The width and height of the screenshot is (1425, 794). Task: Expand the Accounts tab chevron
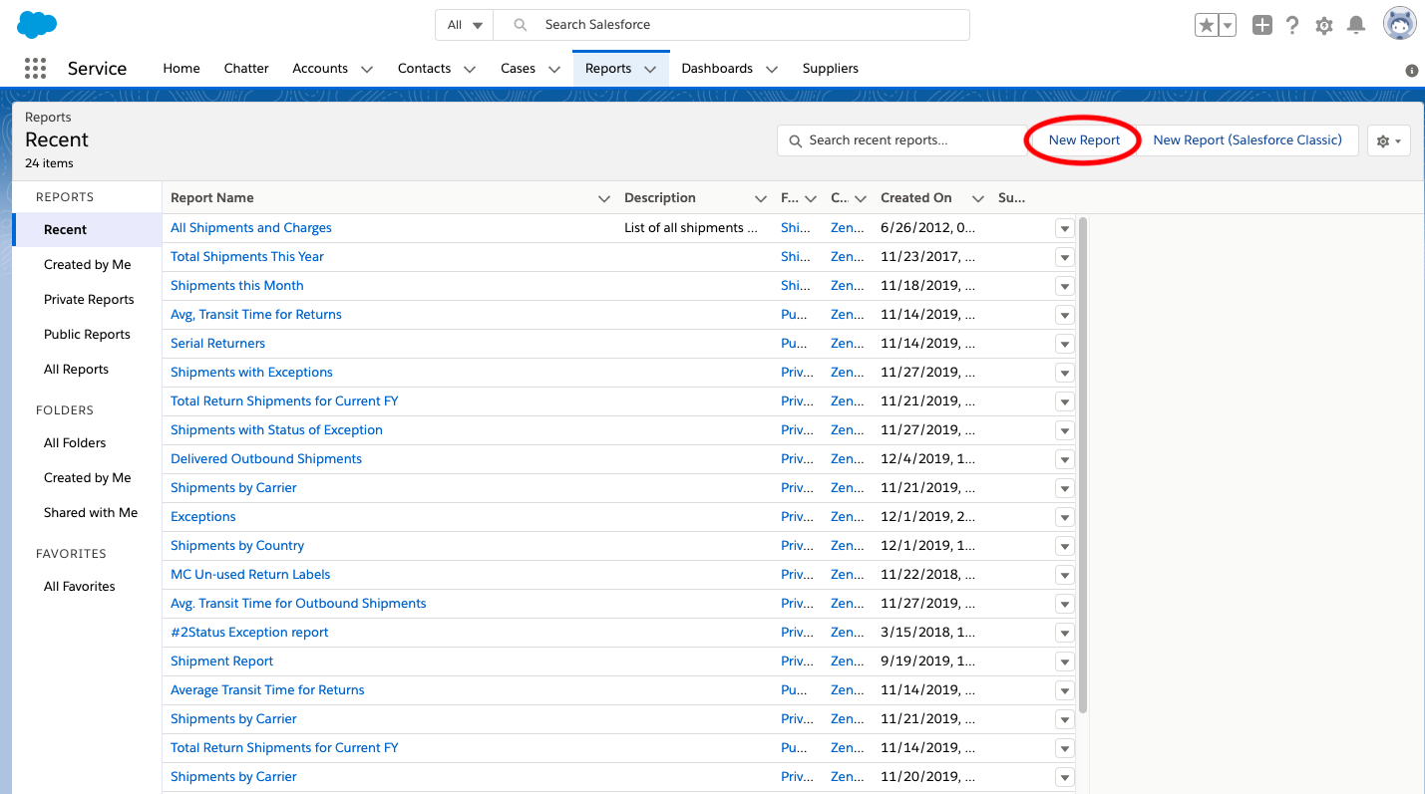pos(367,69)
